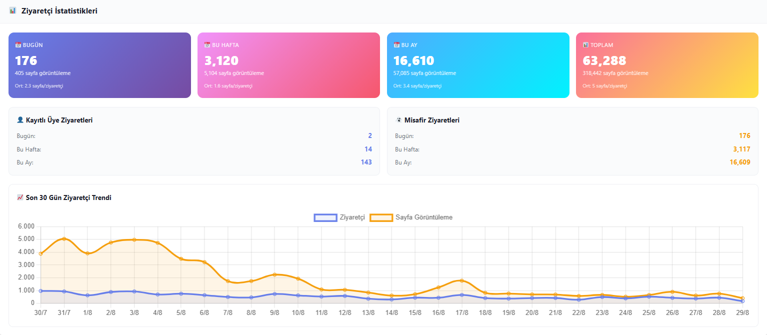Click the Bu Ay value 143 under Kayıtlı Üye
This screenshot has height=335, width=767.
(x=366, y=162)
